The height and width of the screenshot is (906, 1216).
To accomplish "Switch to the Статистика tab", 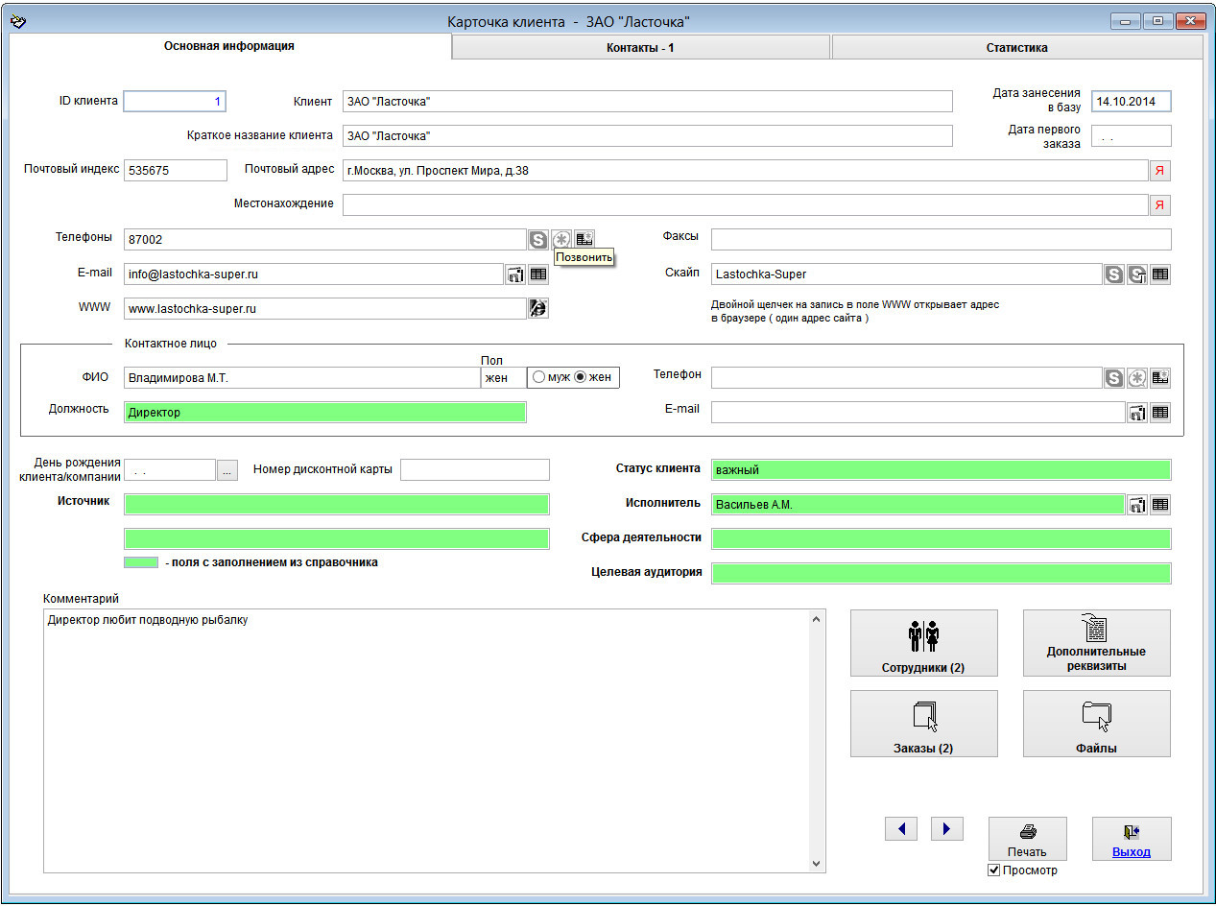I will [1016, 47].
